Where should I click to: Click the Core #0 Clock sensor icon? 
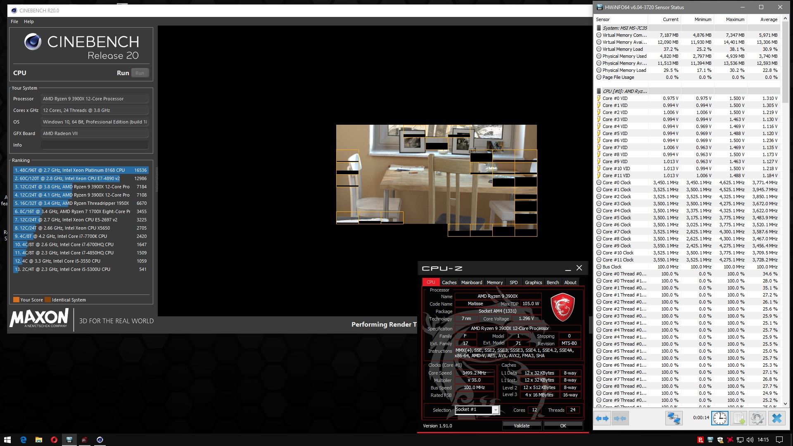tap(599, 183)
